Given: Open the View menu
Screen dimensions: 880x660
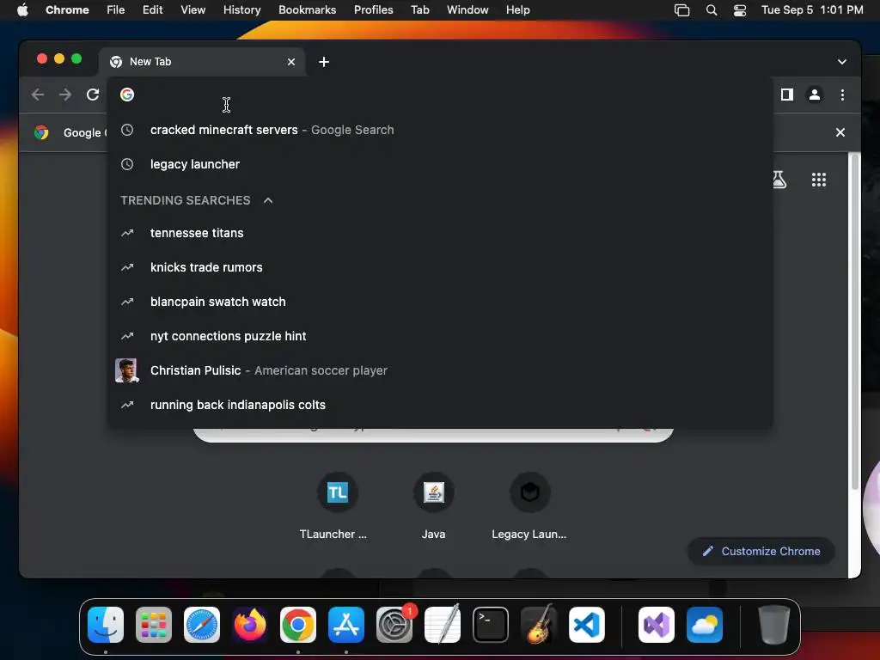Looking at the screenshot, I should coord(193,10).
